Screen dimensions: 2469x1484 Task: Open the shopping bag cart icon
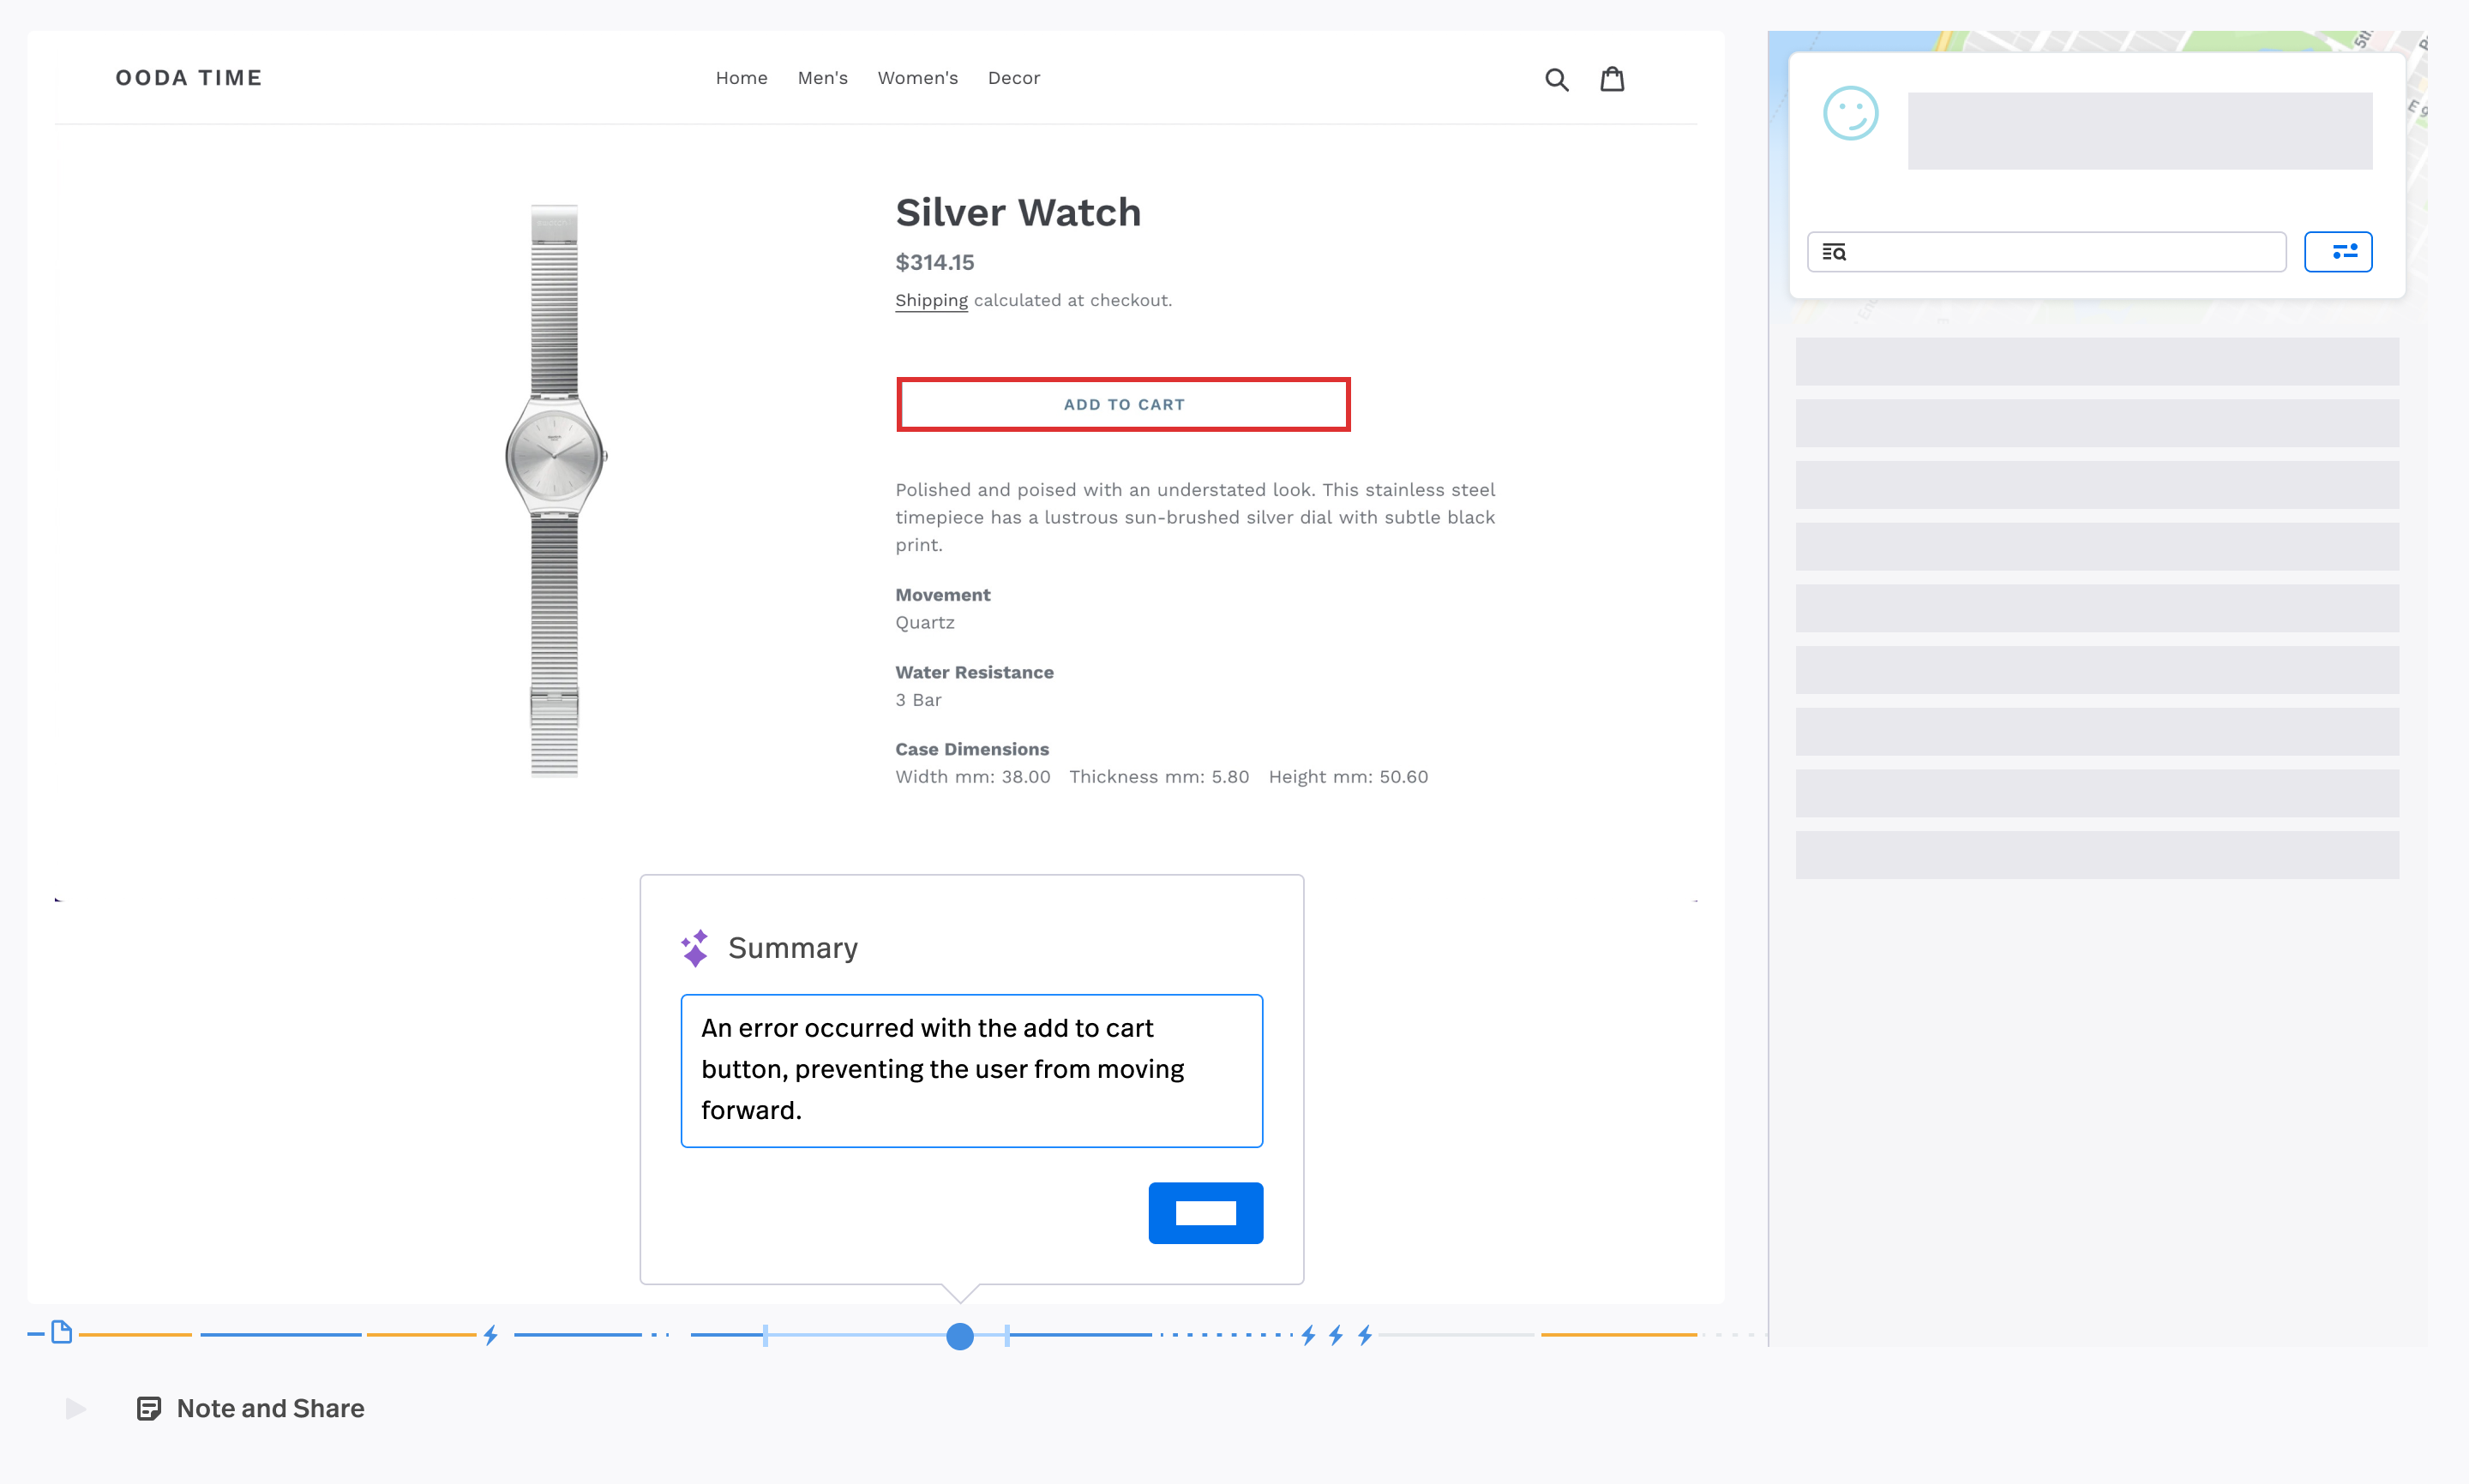pyautogui.click(x=1613, y=78)
